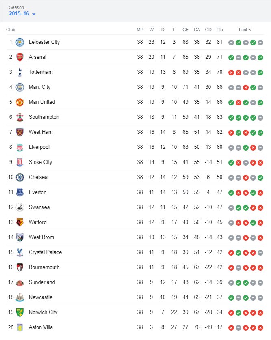This screenshot has width=271, height=340.
Task: Click the Crystal Palace club crest
Action: coord(20,252)
